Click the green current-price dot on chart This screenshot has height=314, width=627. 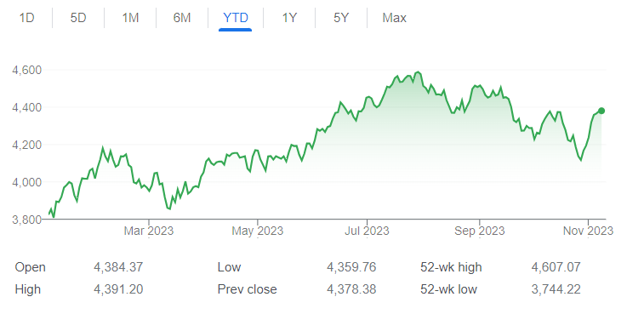click(x=601, y=111)
